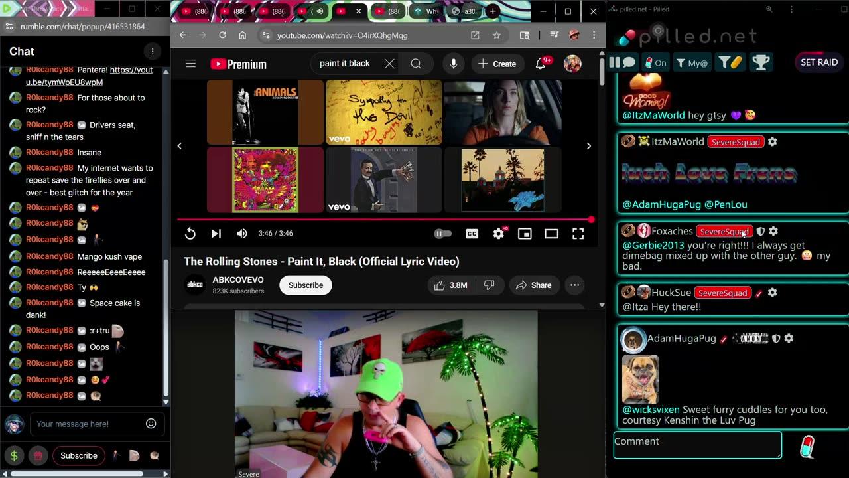The width and height of the screenshot is (849, 478).
Task: Open media controls icon in browser toolbar
Action: (555, 35)
